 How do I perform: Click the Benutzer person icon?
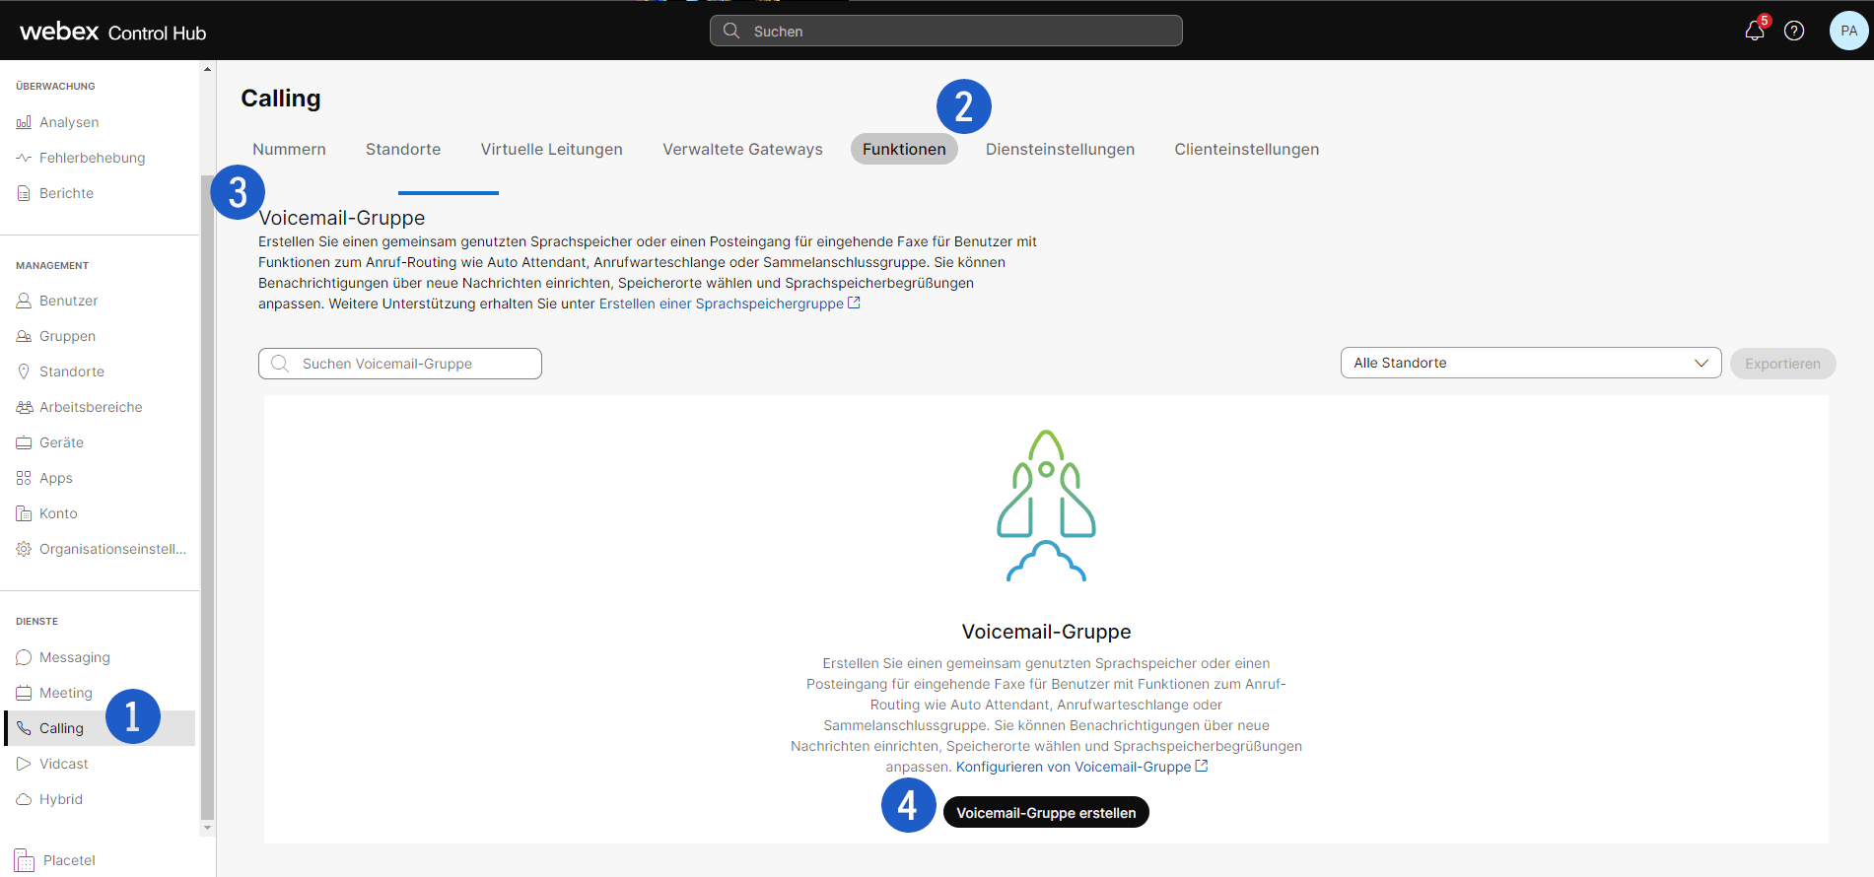24,301
